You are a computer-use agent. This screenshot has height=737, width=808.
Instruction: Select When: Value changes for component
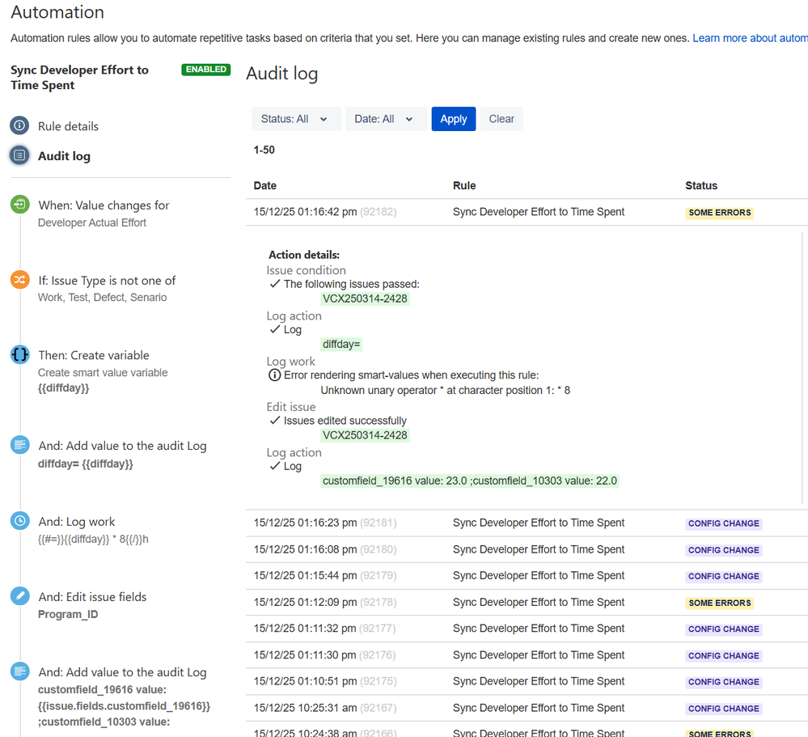[104, 214]
